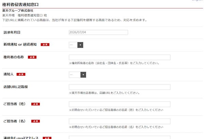Click the ご担当者(名) label
The image size is (204, 139).
(x=15, y=121)
